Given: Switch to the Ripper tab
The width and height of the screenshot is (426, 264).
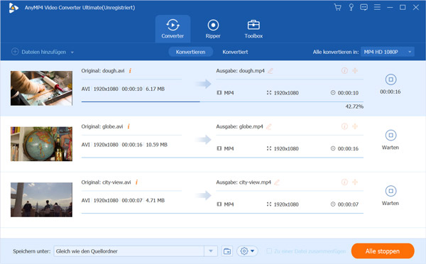Looking at the screenshot, I should pyautogui.click(x=213, y=29).
